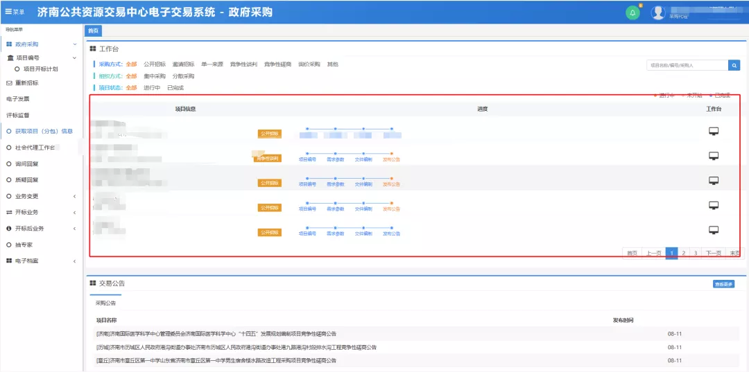Click the user avatar icon in header
This screenshot has width=749, height=372.
[658, 12]
